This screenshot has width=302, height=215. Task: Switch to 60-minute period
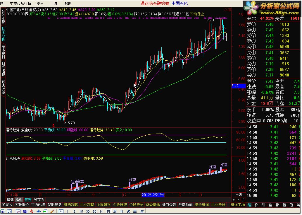tap(94, 211)
